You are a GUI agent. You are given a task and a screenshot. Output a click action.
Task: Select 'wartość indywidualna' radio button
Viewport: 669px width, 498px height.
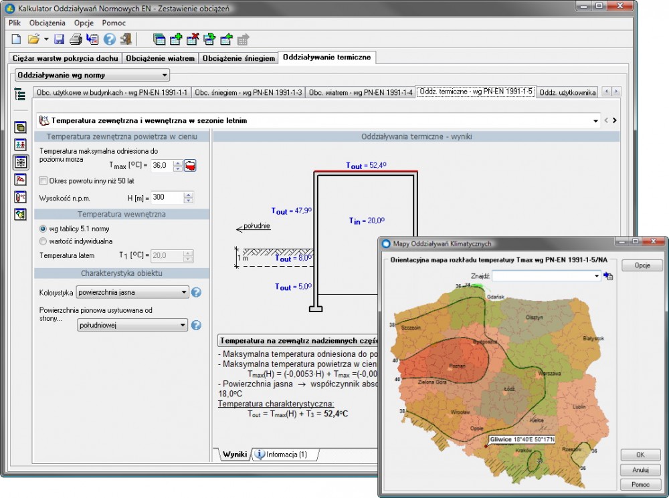43,241
